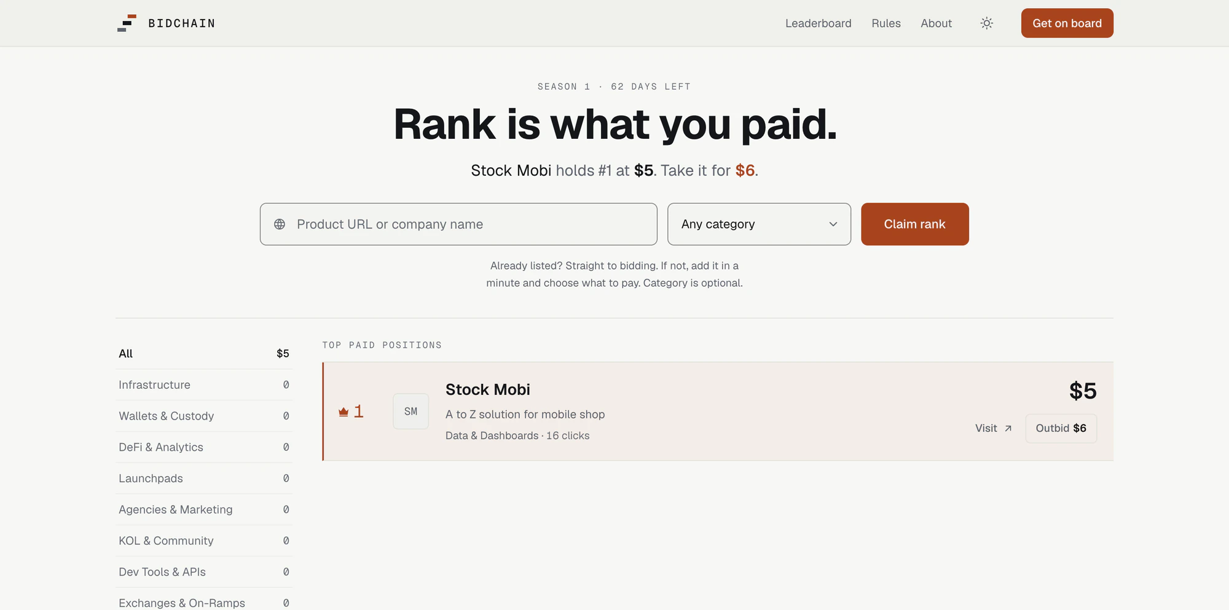Open the About page link
Viewport: 1229px width, 610px height.
936,23
